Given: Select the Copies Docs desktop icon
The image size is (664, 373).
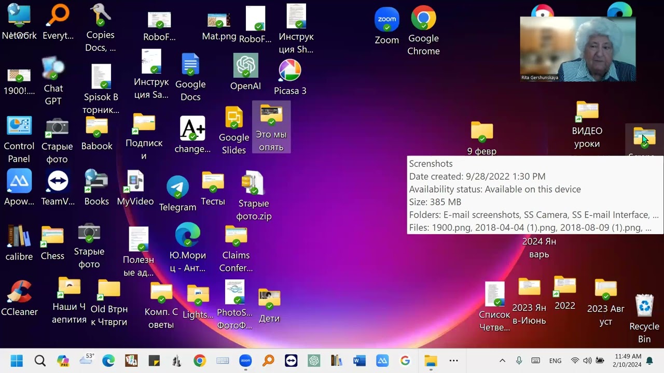Looking at the screenshot, I should tap(100, 28).
